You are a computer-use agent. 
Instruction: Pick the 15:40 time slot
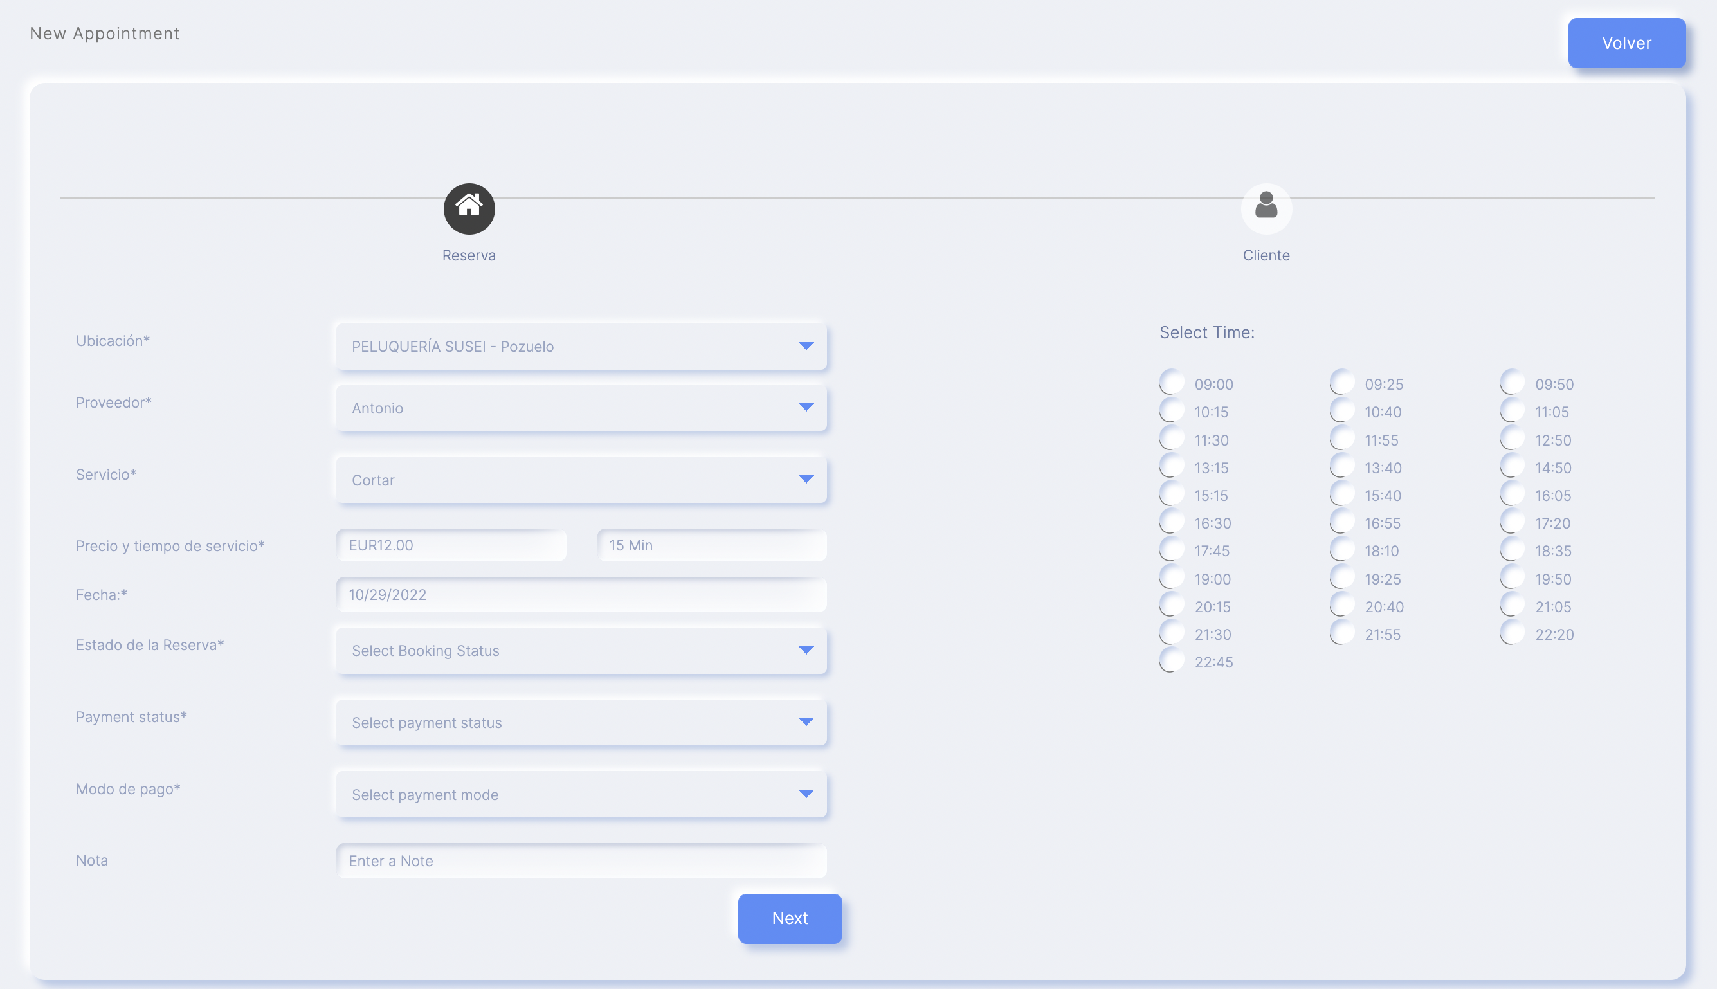point(1342,494)
